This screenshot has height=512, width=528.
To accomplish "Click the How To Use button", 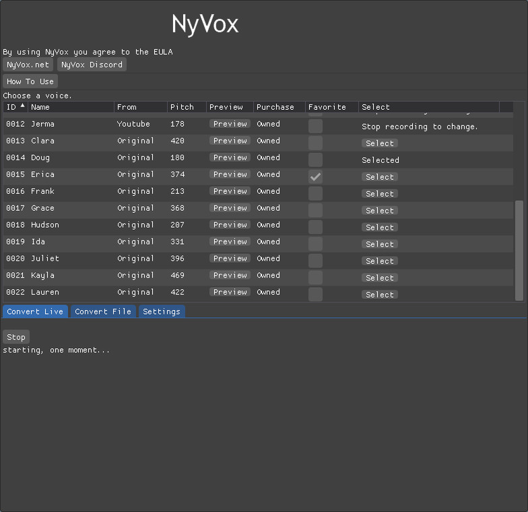I will [x=30, y=82].
